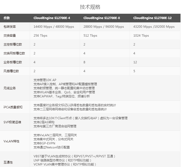Viewport: 181px width, 167px height.
Task: Click the 主控板槽位数 row label
Action: (x=13, y=44)
